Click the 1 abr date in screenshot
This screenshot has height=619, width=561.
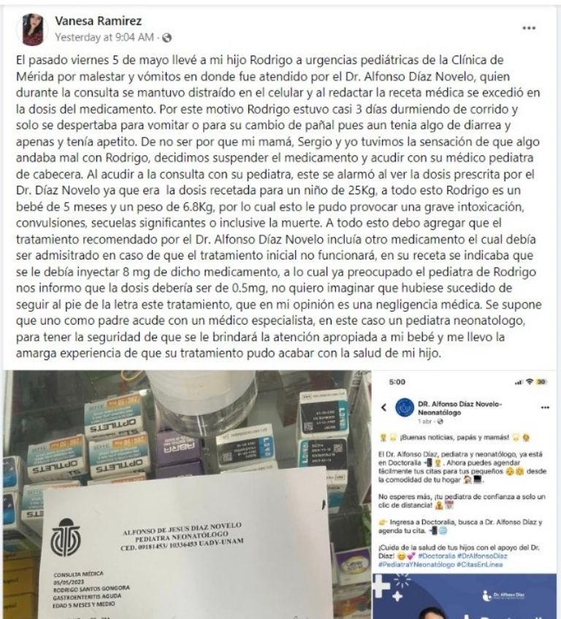424,422
